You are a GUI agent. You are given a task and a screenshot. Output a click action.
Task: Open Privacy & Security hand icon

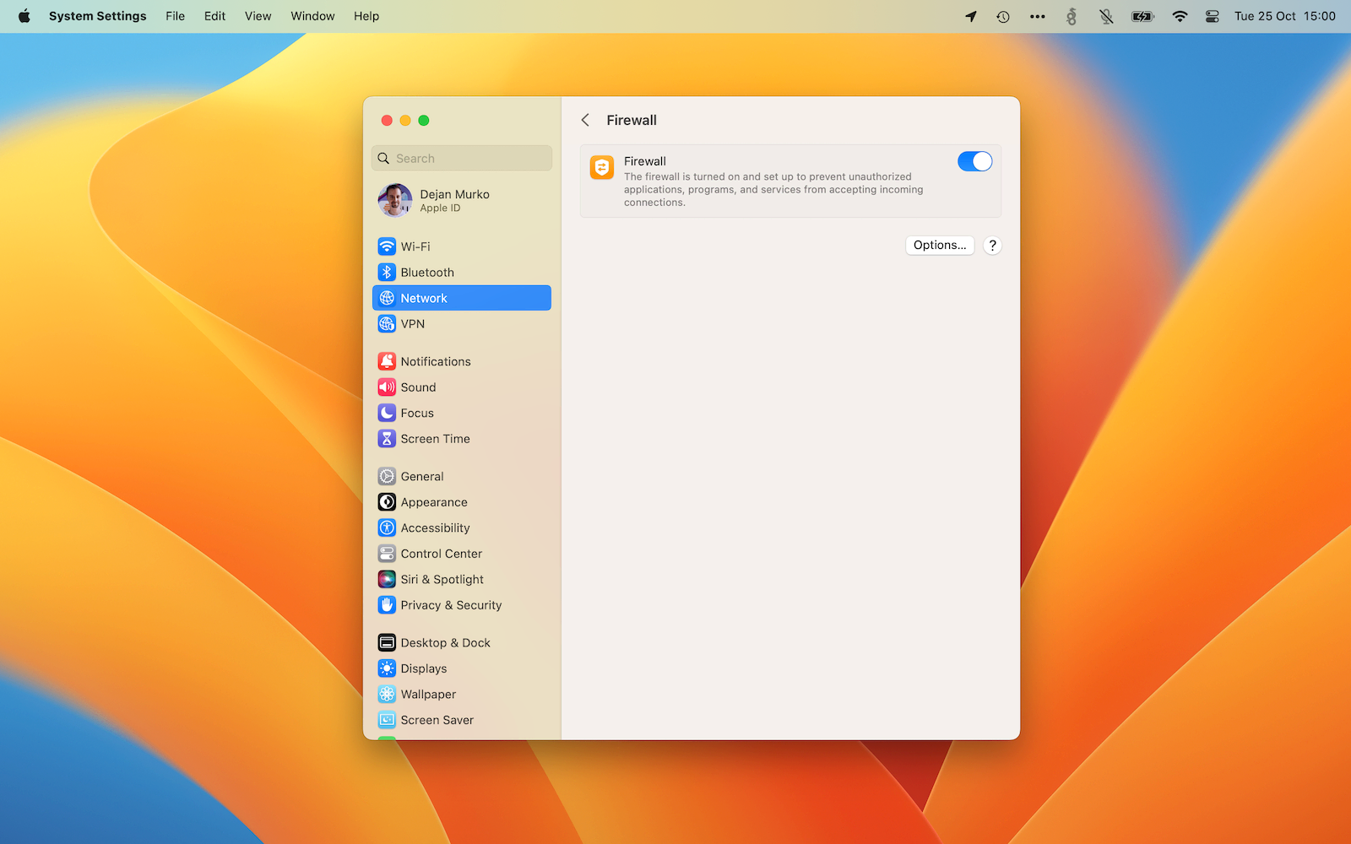tap(387, 605)
